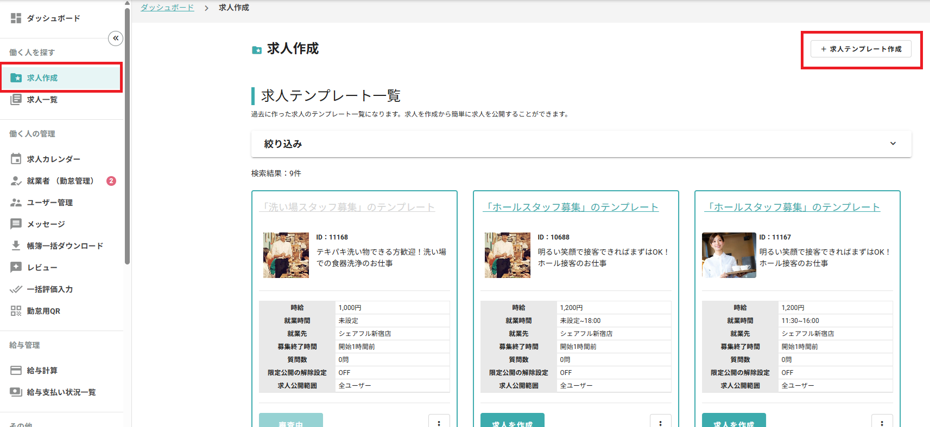Click the 帳簿一括ダウンロード download icon
Screen dimensions: 930x427
pyautogui.click(x=16, y=245)
